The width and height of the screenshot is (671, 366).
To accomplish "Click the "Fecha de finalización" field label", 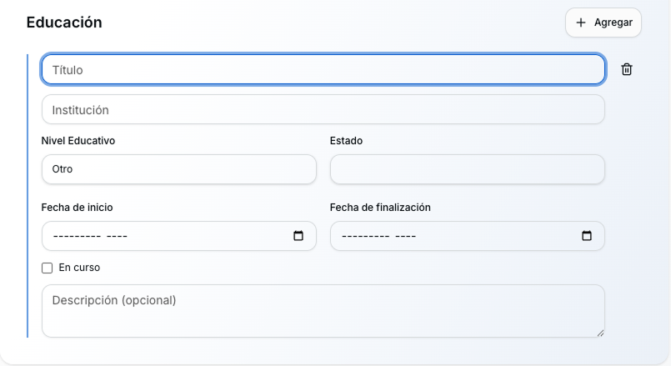I will tap(380, 208).
